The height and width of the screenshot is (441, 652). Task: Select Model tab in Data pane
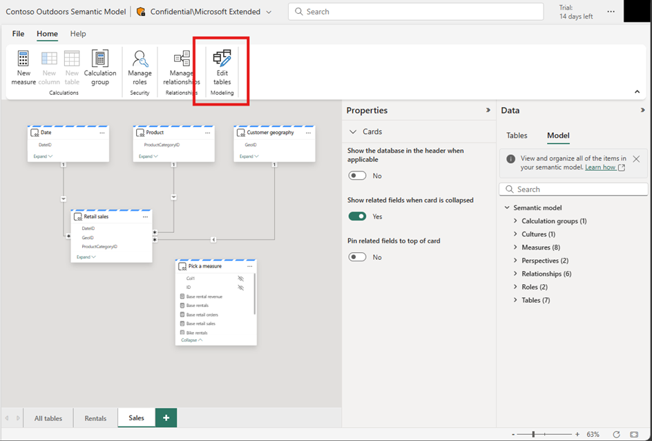point(558,135)
